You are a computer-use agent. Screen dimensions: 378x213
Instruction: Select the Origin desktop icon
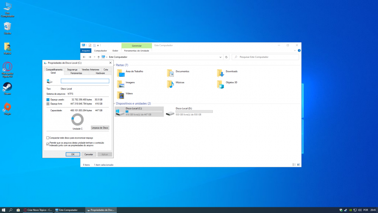7,107
